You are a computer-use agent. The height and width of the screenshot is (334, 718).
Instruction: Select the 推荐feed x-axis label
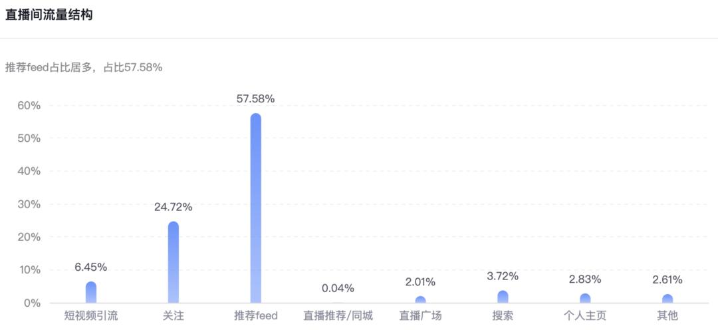point(255,315)
